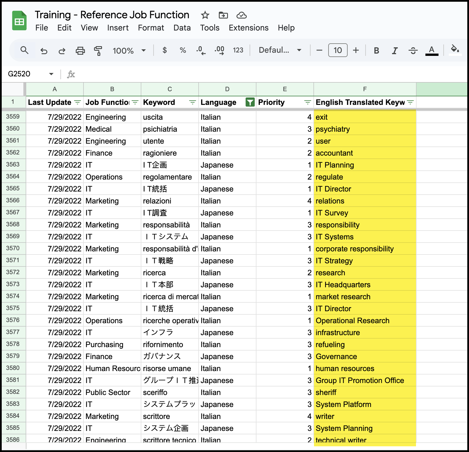Check the cloud save status icon
The image size is (469, 452).
click(241, 15)
